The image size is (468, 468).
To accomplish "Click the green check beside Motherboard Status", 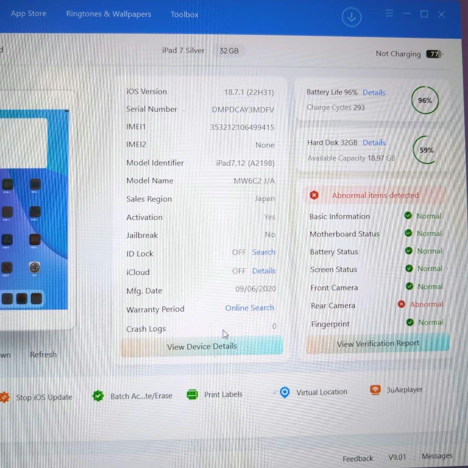I will point(408,233).
